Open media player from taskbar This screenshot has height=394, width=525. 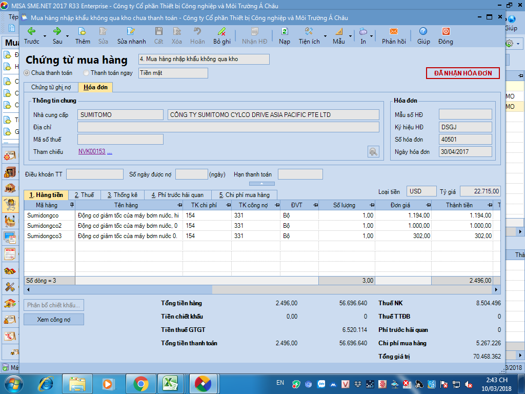[108, 384]
